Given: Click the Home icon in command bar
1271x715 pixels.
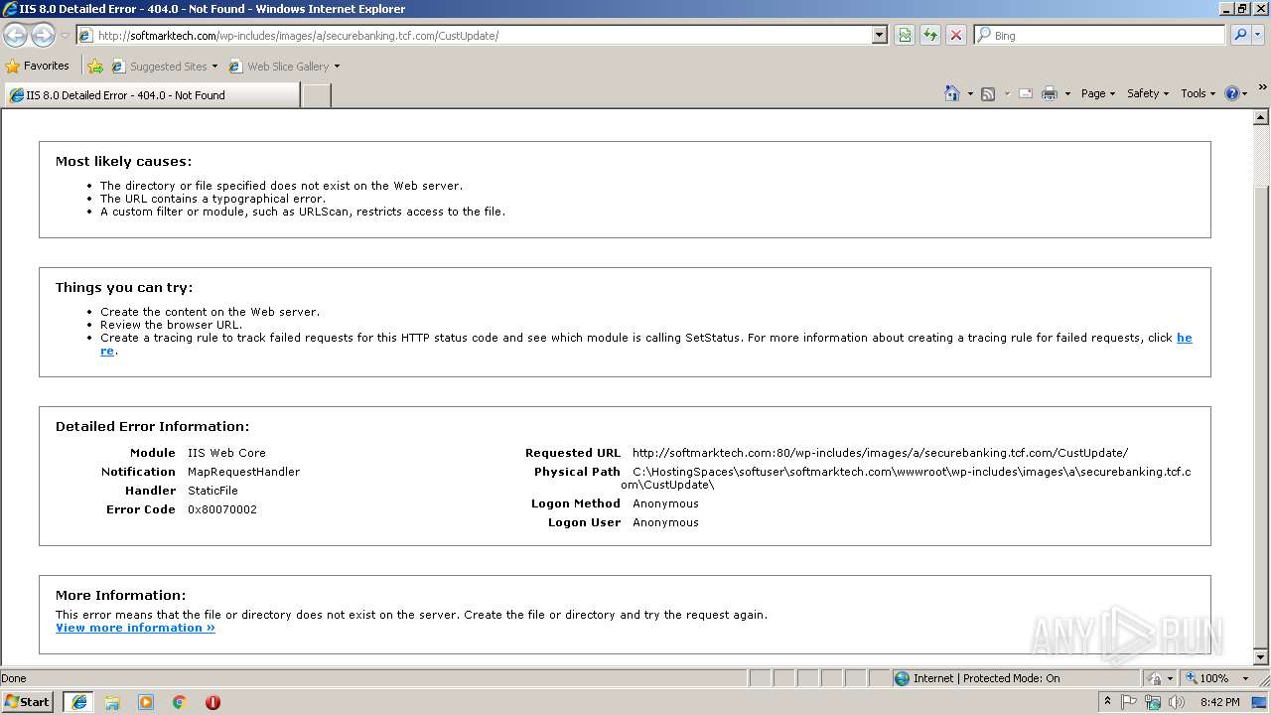Looking at the screenshot, I should click(952, 93).
